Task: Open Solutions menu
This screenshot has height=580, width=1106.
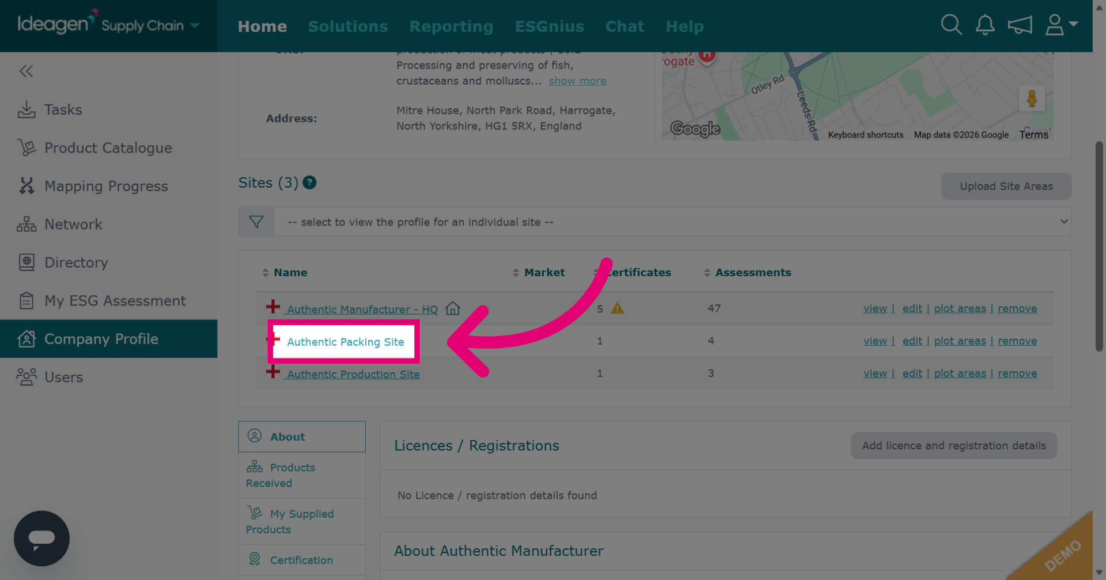Action: pos(348,26)
